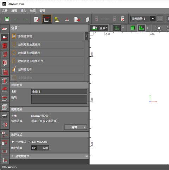This screenshot has width=169, height=170.
Task: Click the dark table furniture icon in the left sidebar
Action: point(5,116)
